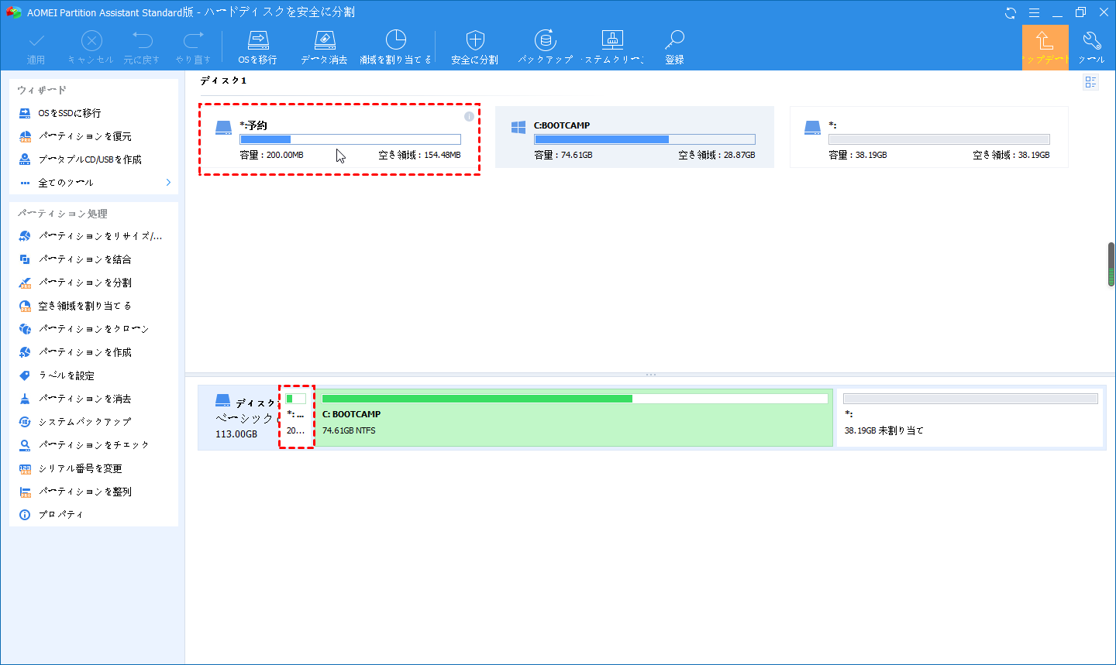Select the 38.19GB unallocated partition card

coord(929,137)
